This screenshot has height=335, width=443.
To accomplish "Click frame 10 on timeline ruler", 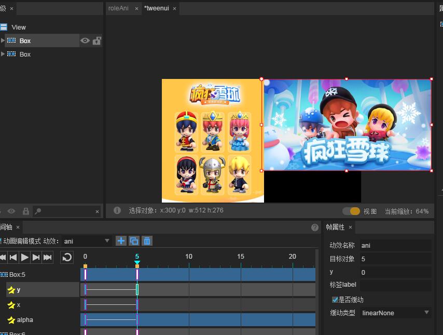I will coord(189,257).
